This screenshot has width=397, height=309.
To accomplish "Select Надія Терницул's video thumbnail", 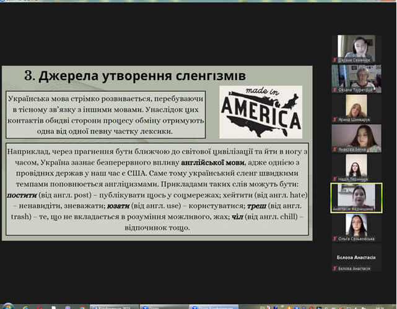I will 356,166.
